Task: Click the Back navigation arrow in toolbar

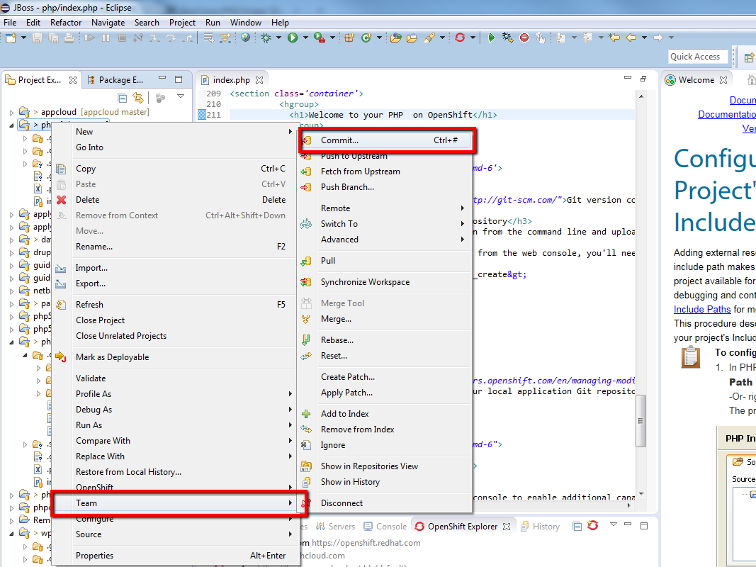Action: (630, 38)
